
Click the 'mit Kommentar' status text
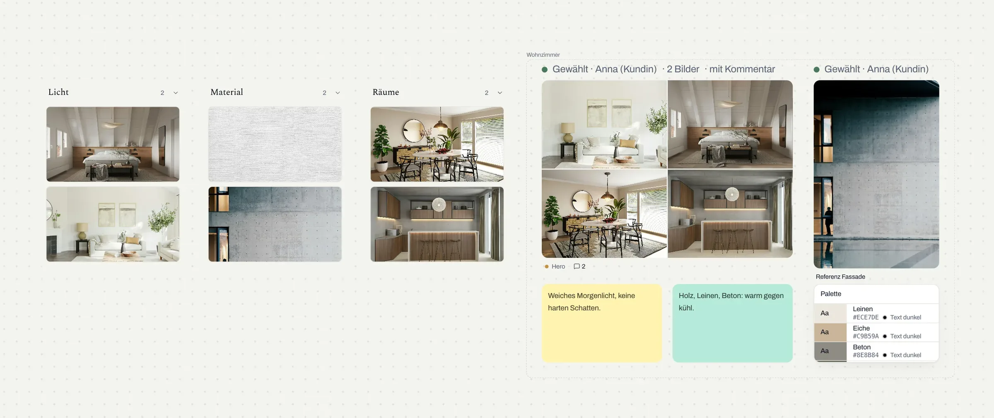(742, 69)
